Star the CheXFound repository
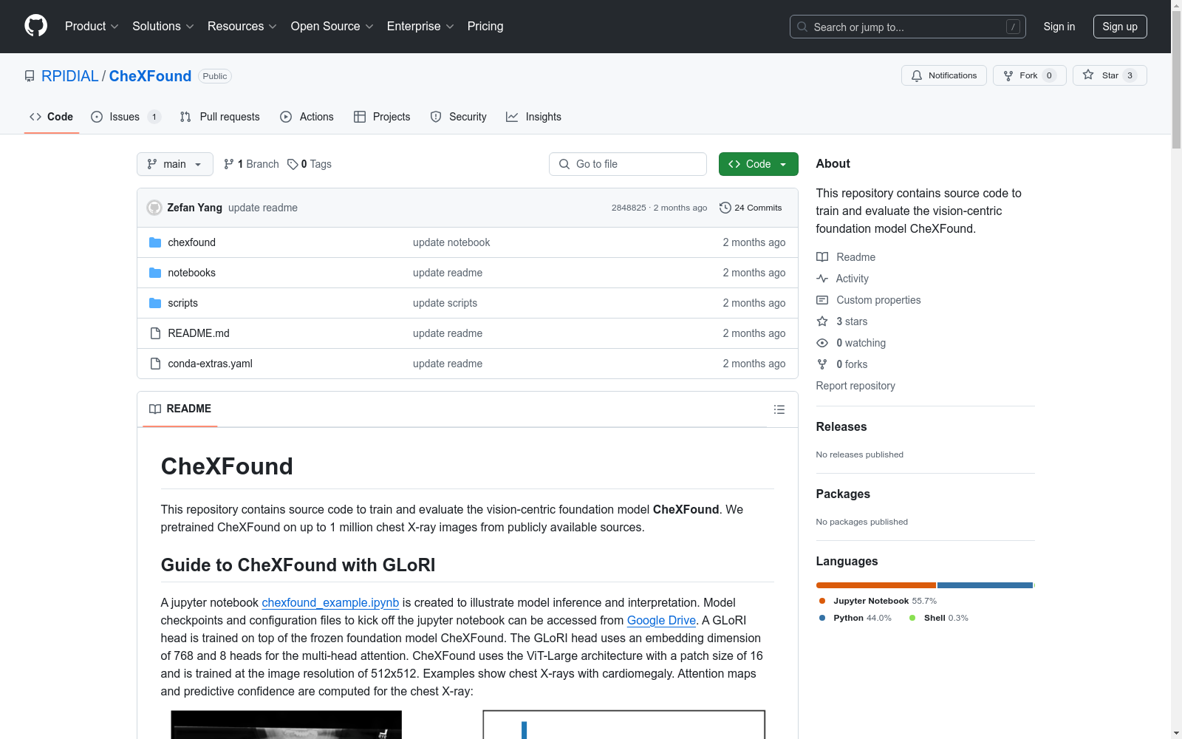Screen dimensions: 1182x739 point(1109,75)
